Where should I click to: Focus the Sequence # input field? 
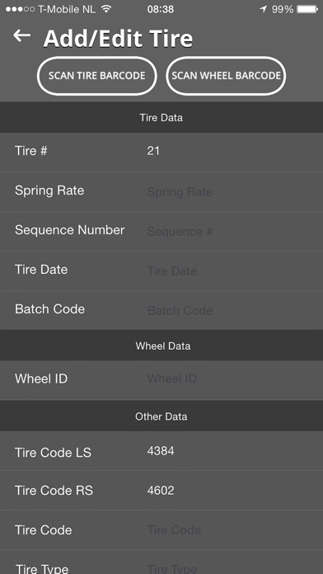231,232
